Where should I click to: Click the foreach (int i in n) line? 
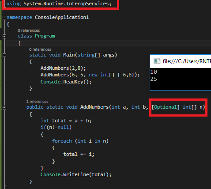coord(80,141)
